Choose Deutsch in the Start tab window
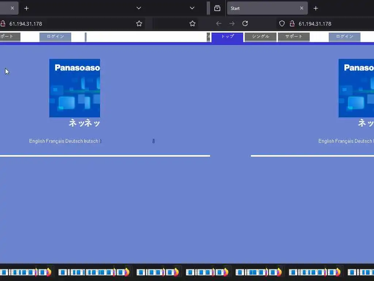The width and height of the screenshot is (374, 281). (363, 141)
